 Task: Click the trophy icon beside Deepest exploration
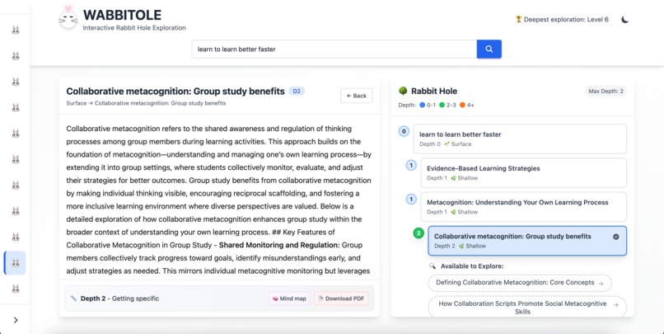(x=518, y=20)
